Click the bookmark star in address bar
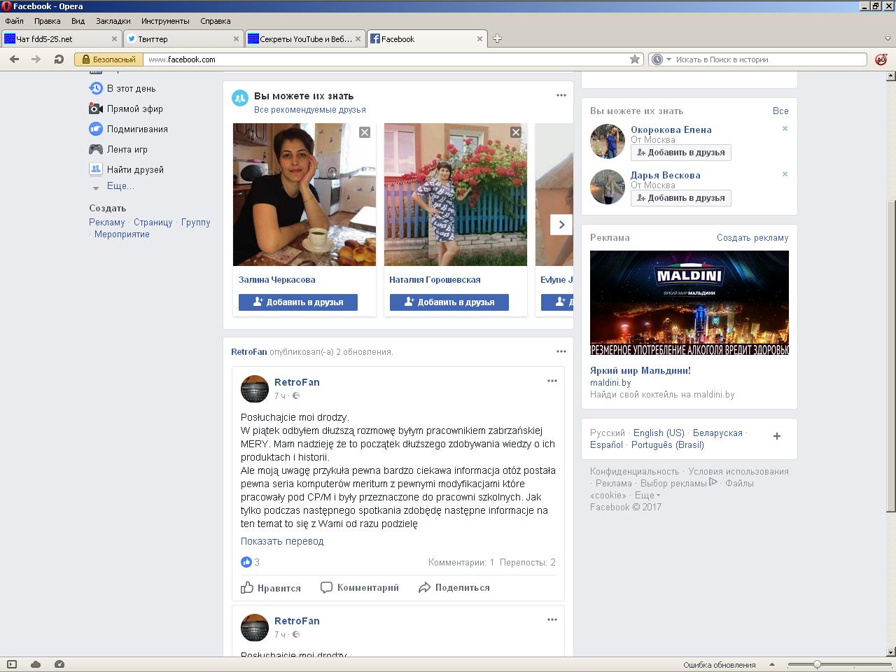 (x=635, y=59)
